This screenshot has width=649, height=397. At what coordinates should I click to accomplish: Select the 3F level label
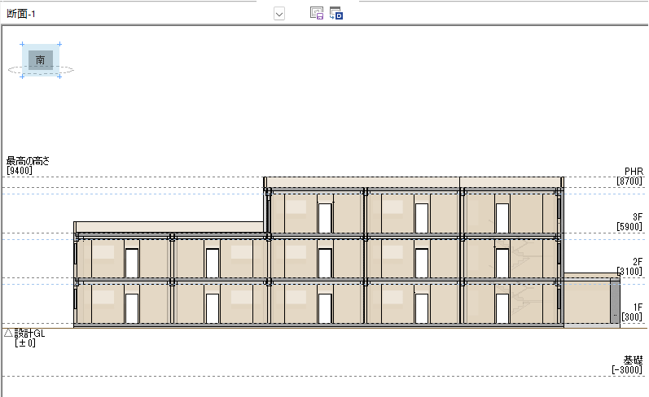(638, 217)
